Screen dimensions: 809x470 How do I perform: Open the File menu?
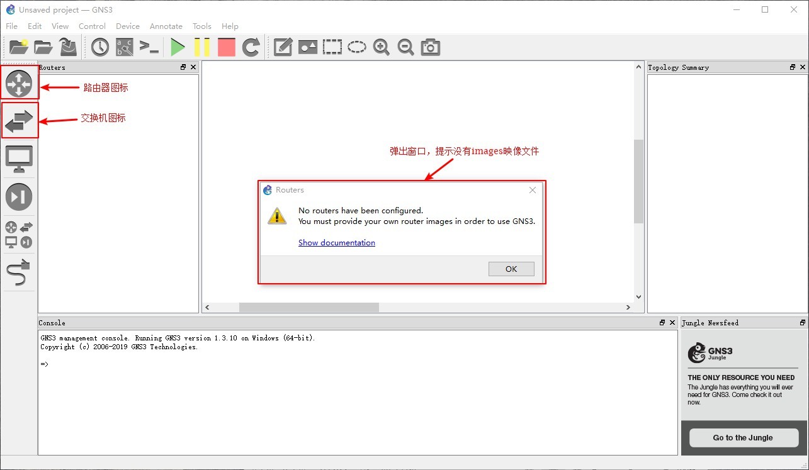(12, 26)
